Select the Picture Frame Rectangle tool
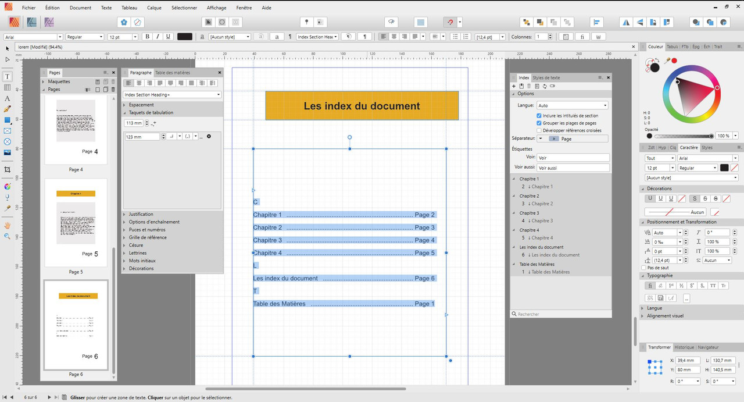Viewport: 744px width, 402px height. coord(8,131)
